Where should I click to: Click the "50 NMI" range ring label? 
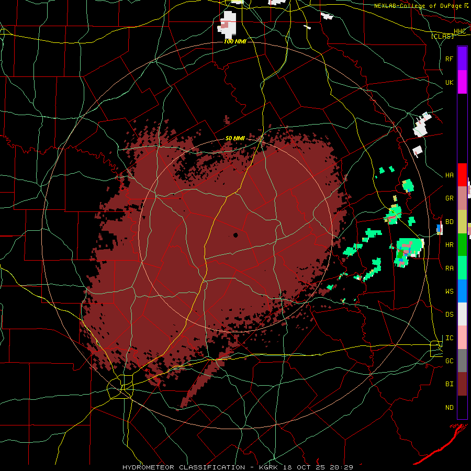click(x=235, y=138)
